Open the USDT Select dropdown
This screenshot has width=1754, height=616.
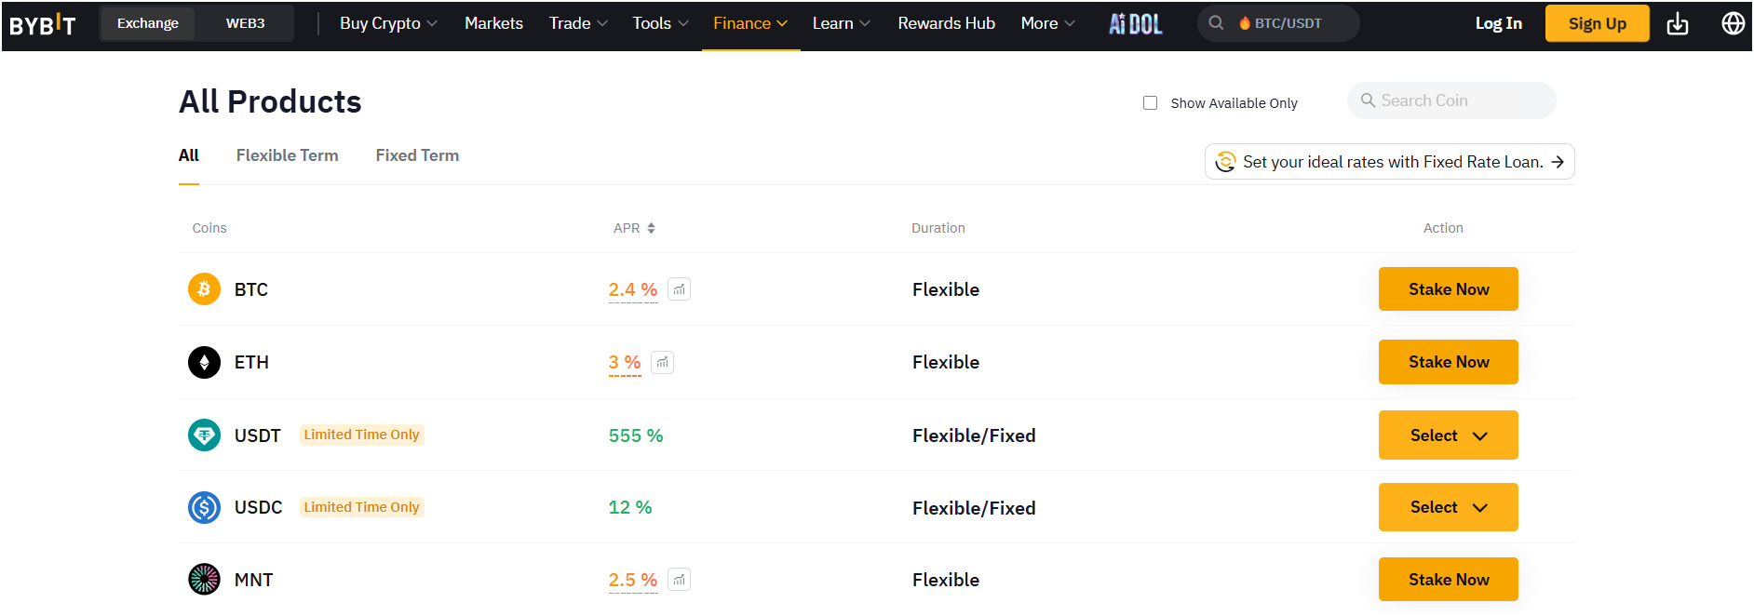(x=1448, y=435)
